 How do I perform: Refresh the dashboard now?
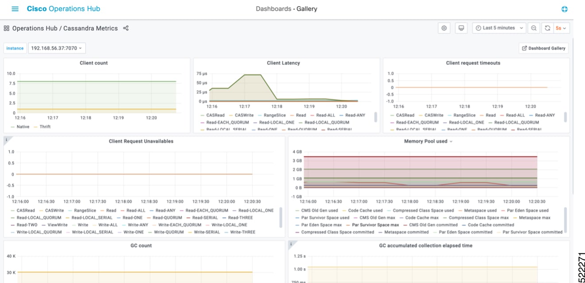point(547,28)
